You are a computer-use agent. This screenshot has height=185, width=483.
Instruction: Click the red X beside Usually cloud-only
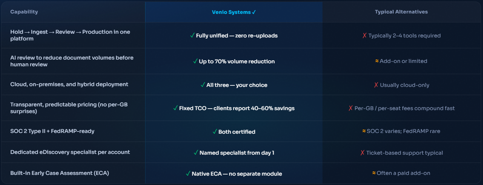point(376,85)
